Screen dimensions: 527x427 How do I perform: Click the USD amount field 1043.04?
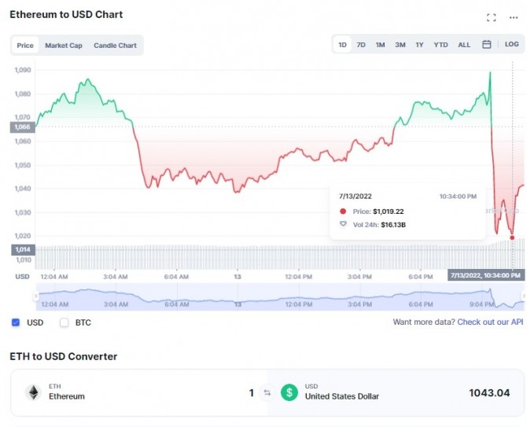489,392
